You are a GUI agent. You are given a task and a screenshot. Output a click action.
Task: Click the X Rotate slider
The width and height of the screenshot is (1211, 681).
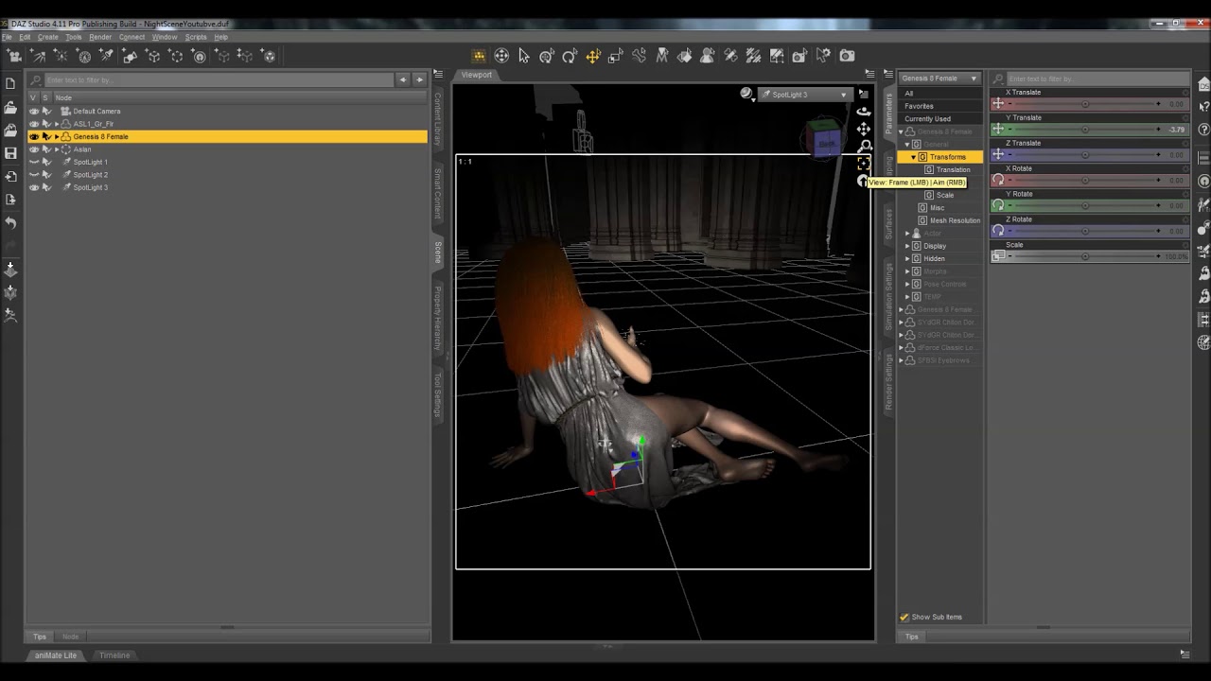click(1085, 180)
